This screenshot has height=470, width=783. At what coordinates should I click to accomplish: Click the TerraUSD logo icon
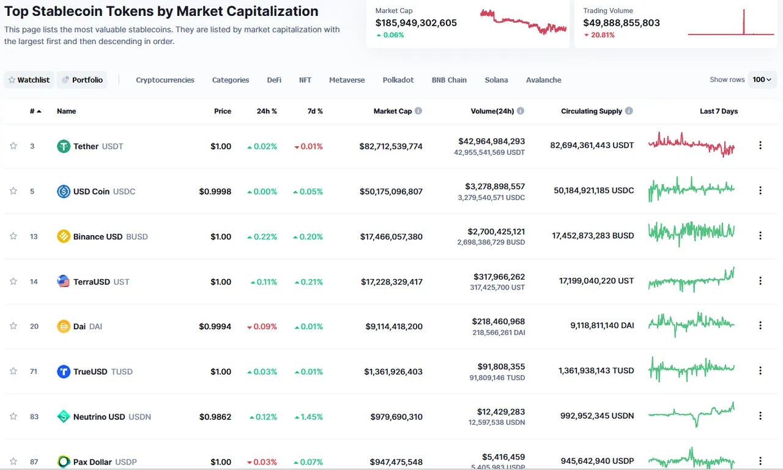(64, 282)
